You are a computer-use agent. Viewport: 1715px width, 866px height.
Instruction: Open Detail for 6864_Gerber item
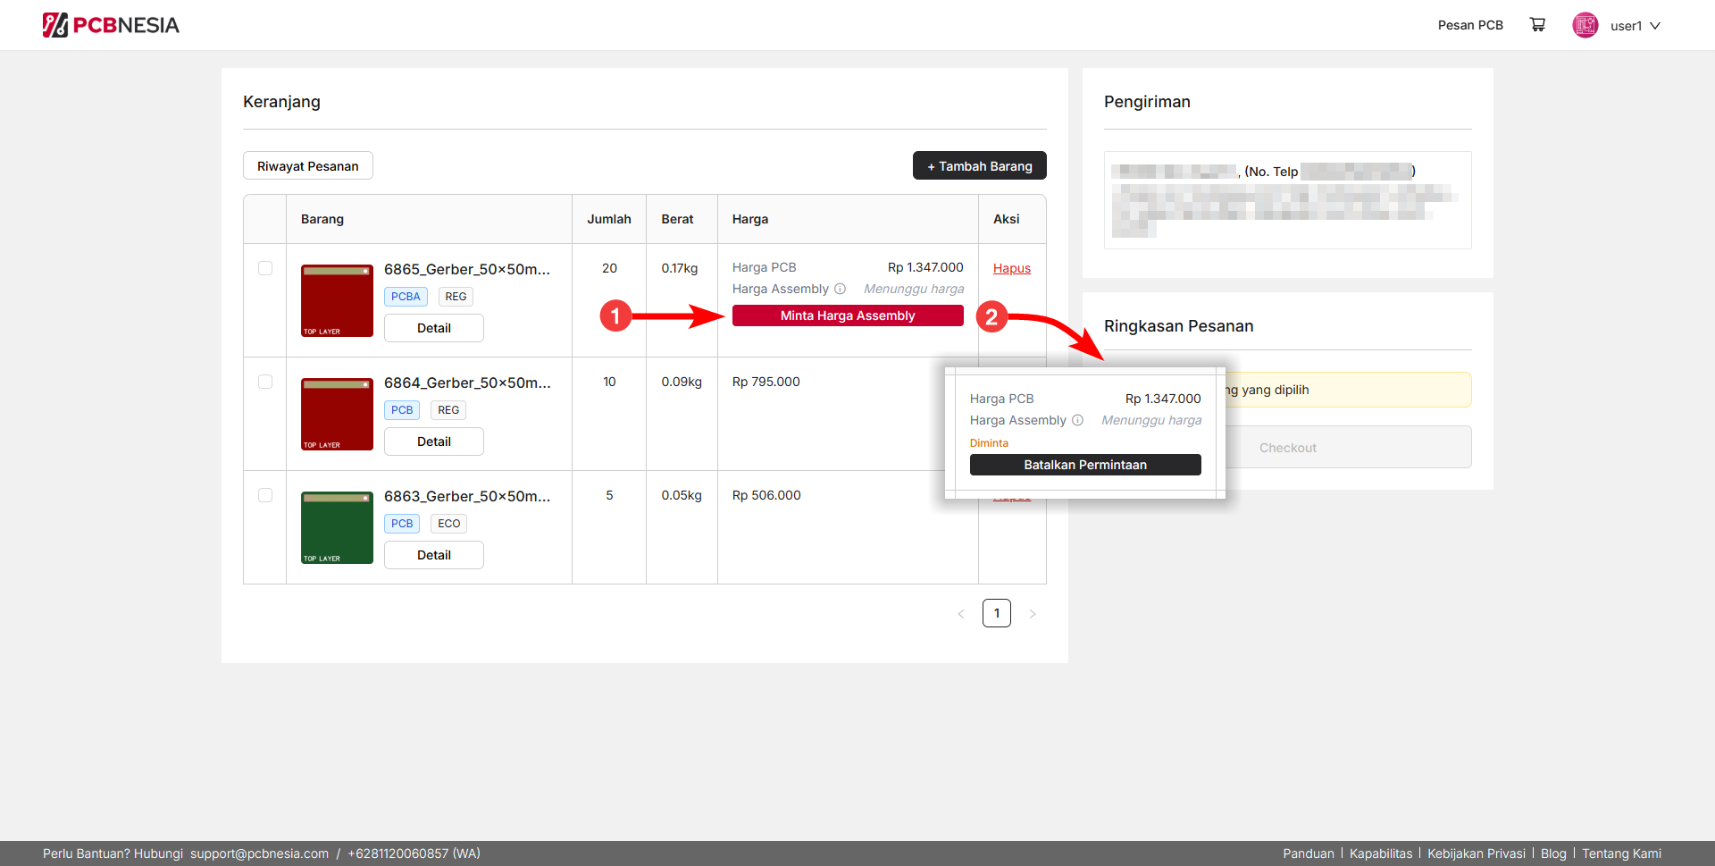pyautogui.click(x=434, y=441)
